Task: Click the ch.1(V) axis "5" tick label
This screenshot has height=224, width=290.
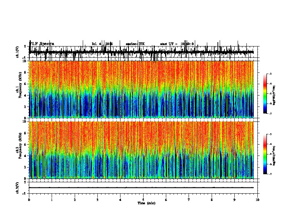Action: [25, 46]
